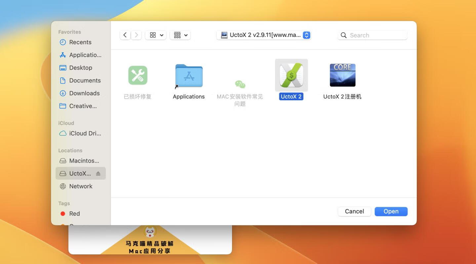Click the Cancel button
Screen dimensions: 476x264
click(x=354, y=212)
